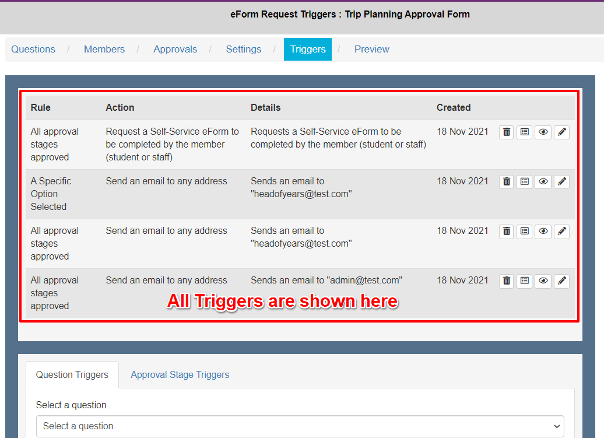Edit the Self-Service eForm request trigger
Image resolution: width=604 pixels, height=438 pixels.
[561, 132]
